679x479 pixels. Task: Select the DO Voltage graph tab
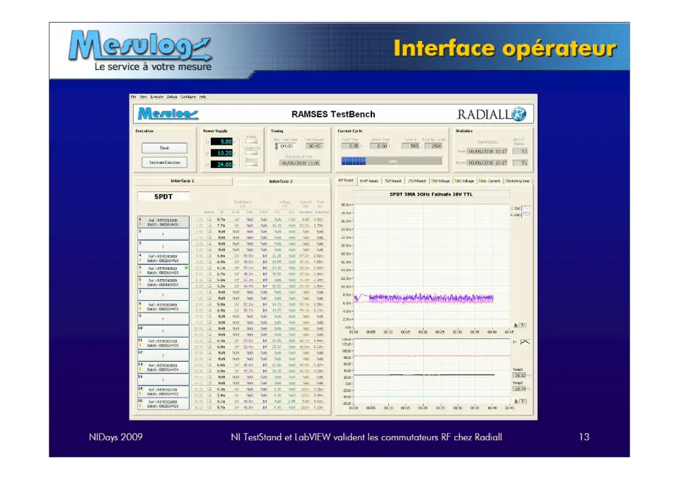click(x=465, y=181)
